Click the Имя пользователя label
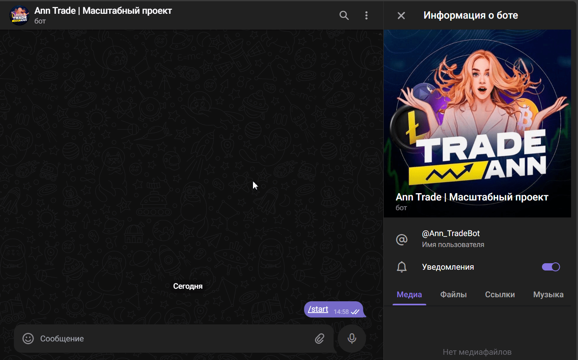This screenshot has height=360, width=578. [453, 245]
